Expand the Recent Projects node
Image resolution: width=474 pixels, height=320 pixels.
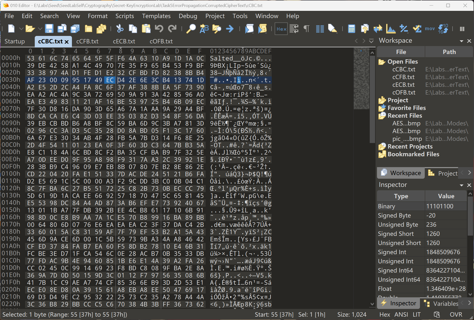click(410, 146)
